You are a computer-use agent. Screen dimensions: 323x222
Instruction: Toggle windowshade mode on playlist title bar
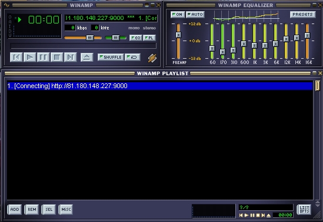click(x=315, y=73)
